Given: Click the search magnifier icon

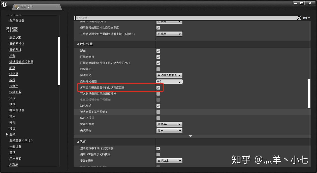Looking at the screenshot, I should click(299, 18).
